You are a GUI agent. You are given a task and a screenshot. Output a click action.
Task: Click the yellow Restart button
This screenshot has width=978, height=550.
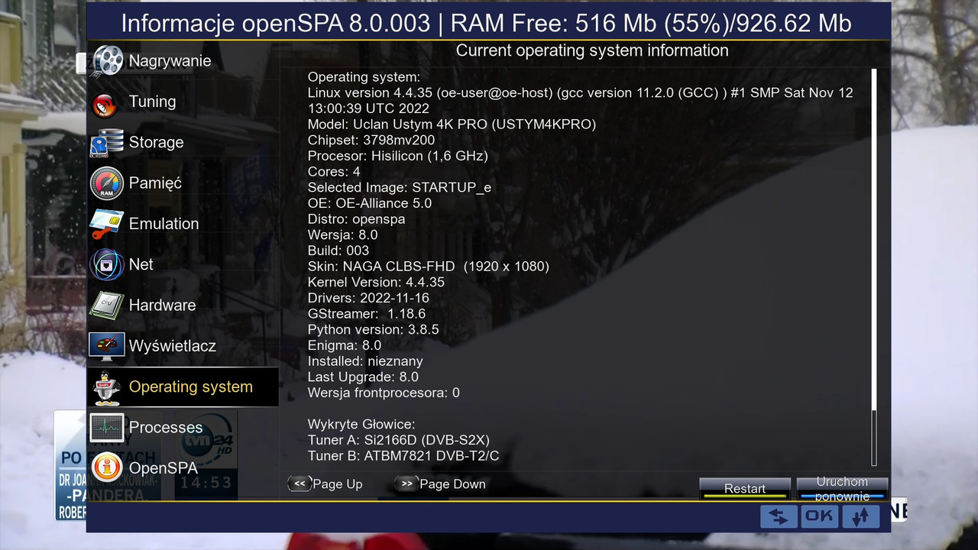tap(745, 489)
